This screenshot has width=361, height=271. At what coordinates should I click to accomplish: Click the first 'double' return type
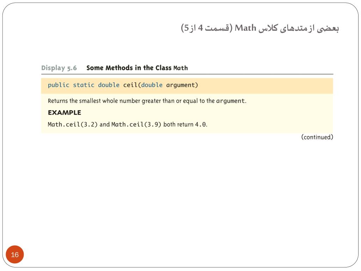point(109,85)
